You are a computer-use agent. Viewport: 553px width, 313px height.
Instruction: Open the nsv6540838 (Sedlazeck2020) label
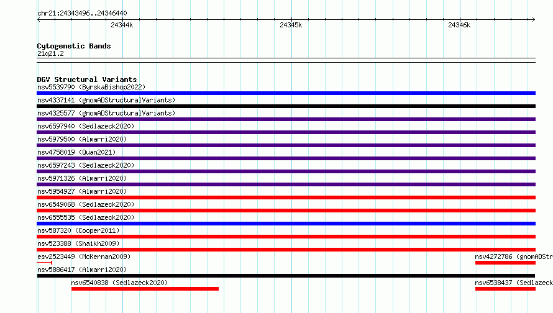point(119,283)
